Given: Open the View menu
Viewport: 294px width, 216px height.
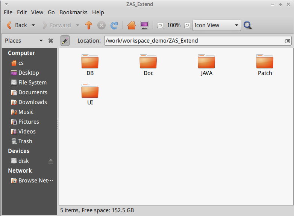Looking at the screenshot, I should [37, 12].
